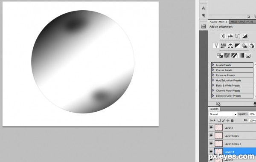Viewport: 256px width, 162px height.
Task: Expand Levels Presets
Action: [213, 65]
